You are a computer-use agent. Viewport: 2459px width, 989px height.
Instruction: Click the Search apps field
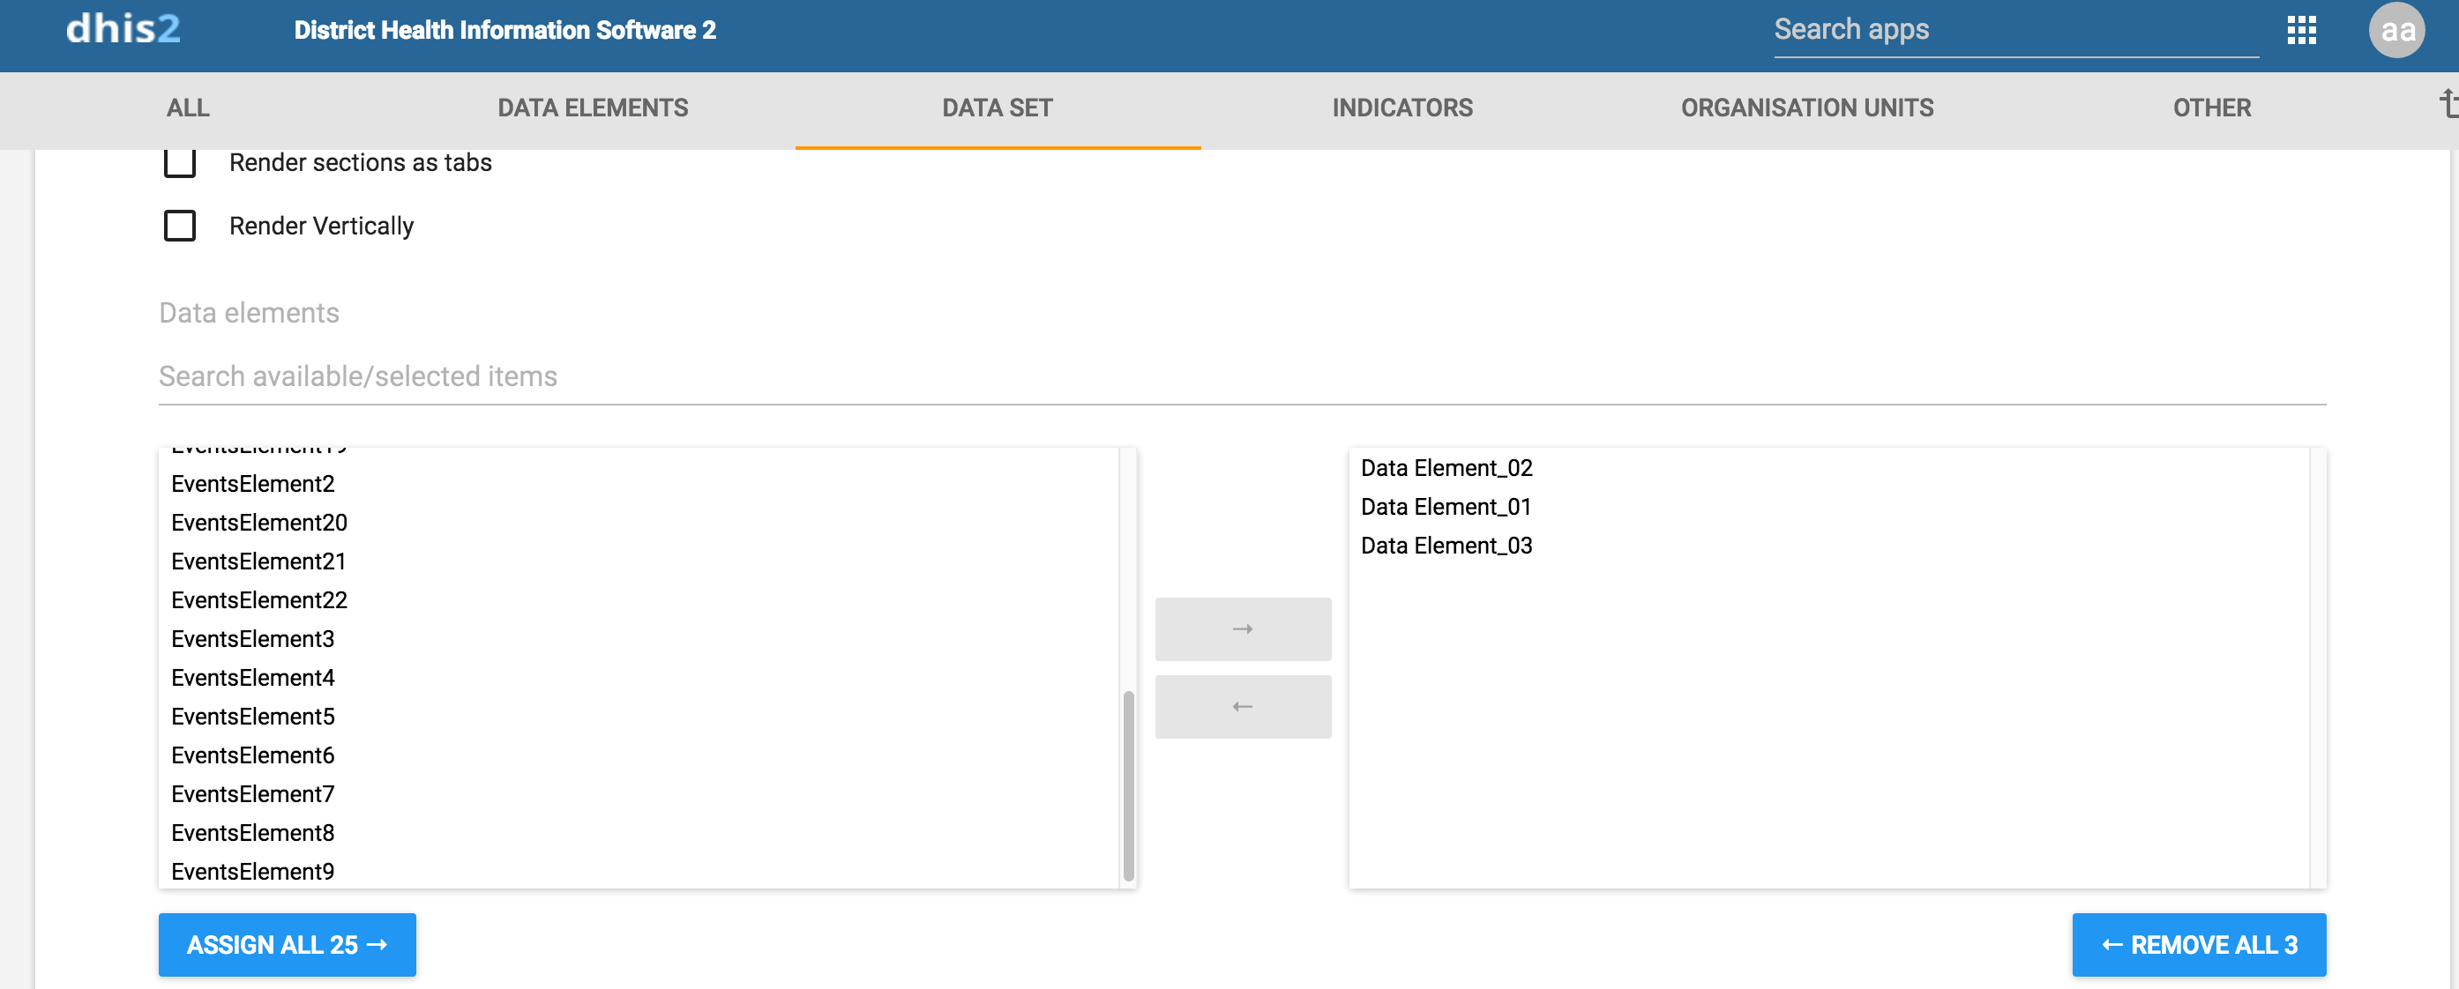coord(2014,31)
